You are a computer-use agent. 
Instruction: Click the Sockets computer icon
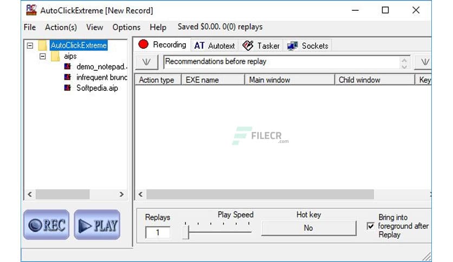(293, 45)
